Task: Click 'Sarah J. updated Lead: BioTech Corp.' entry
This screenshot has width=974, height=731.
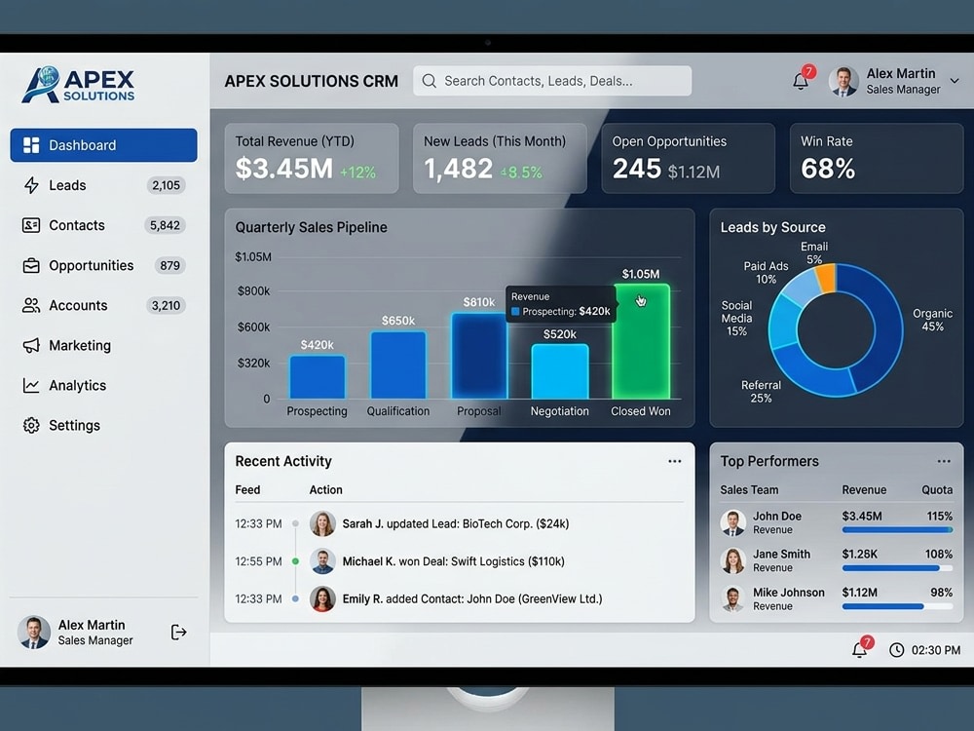Action: click(456, 524)
